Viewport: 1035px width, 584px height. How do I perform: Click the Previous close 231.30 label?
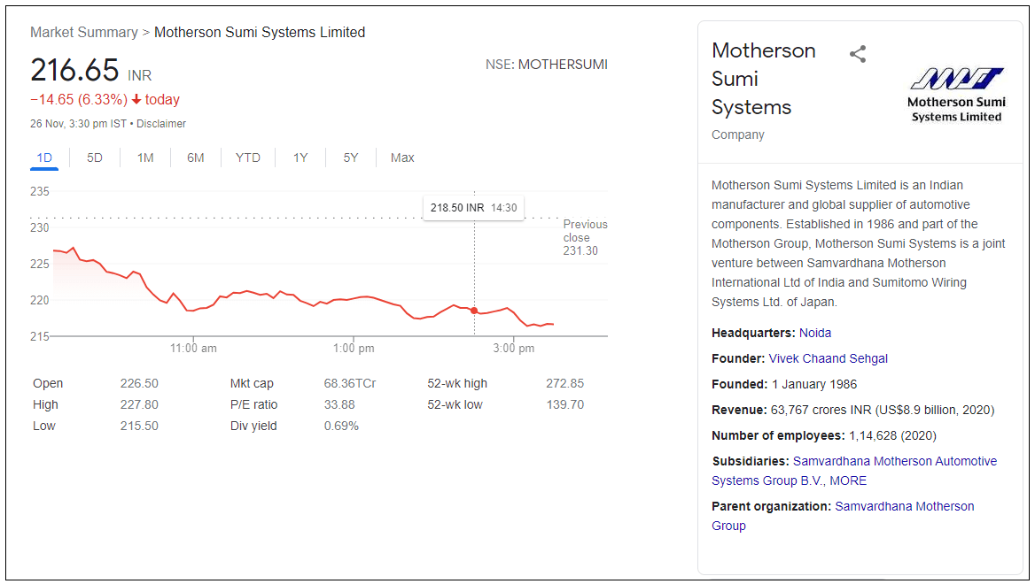[x=584, y=237]
